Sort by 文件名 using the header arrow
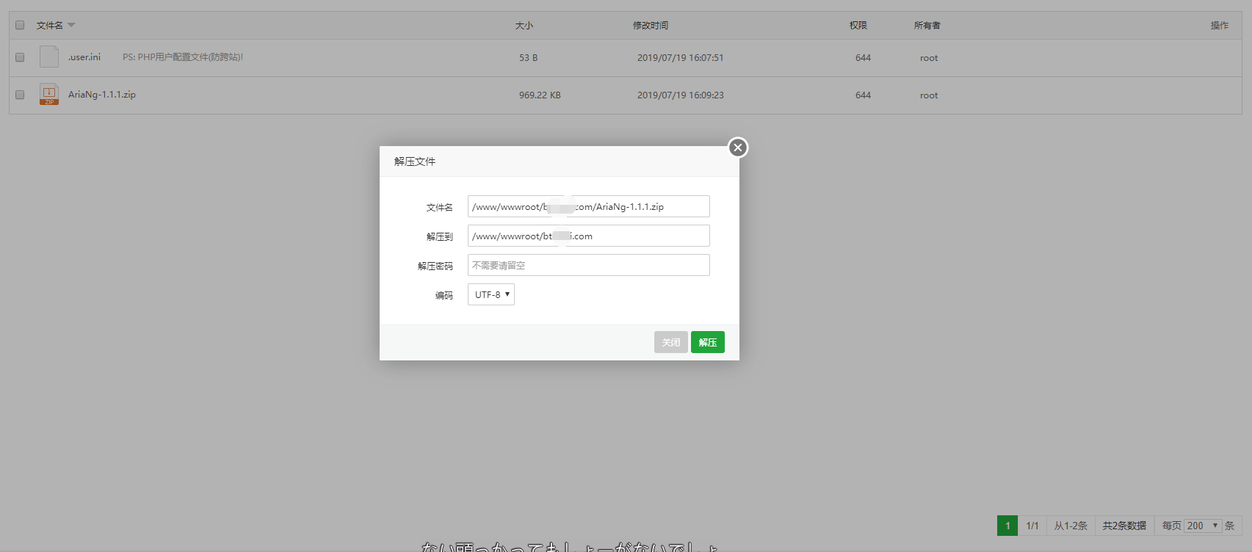 [x=71, y=25]
